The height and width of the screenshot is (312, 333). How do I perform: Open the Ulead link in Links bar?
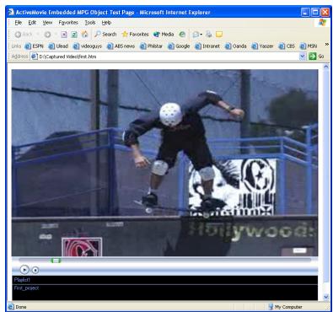tap(58, 46)
